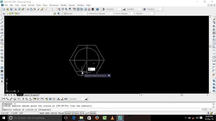Open the color control ByLayer dropdown

(x=85, y=13)
